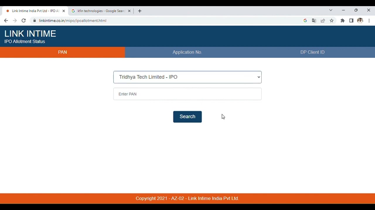The image size is (375, 210).
Task: Bookmark this page with star icon
Action: click(x=332, y=21)
